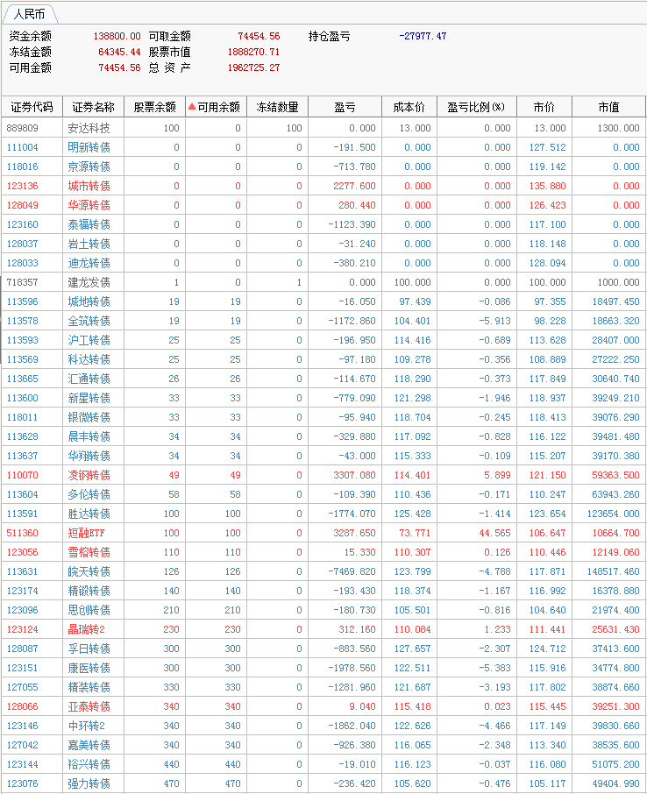
Task: Select the 裕兴转债 row name
Action: (89, 764)
